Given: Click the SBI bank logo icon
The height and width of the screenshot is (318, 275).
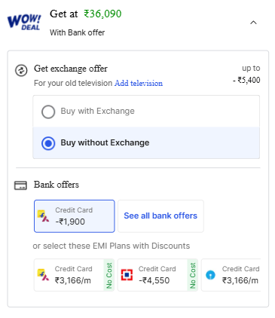Looking at the screenshot, I should [x=210, y=275].
